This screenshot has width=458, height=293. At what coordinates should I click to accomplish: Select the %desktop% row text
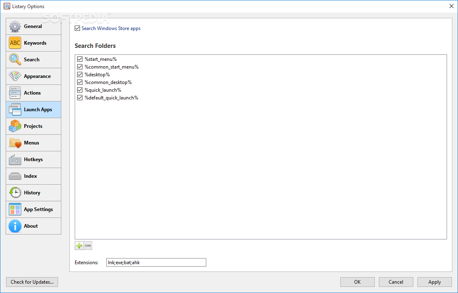(x=97, y=75)
